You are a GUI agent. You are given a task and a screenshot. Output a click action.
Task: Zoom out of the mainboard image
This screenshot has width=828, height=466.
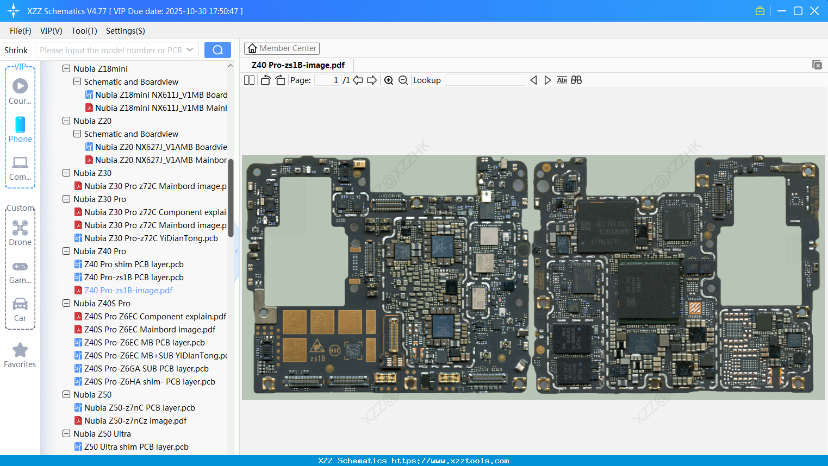tap(403, 80)
